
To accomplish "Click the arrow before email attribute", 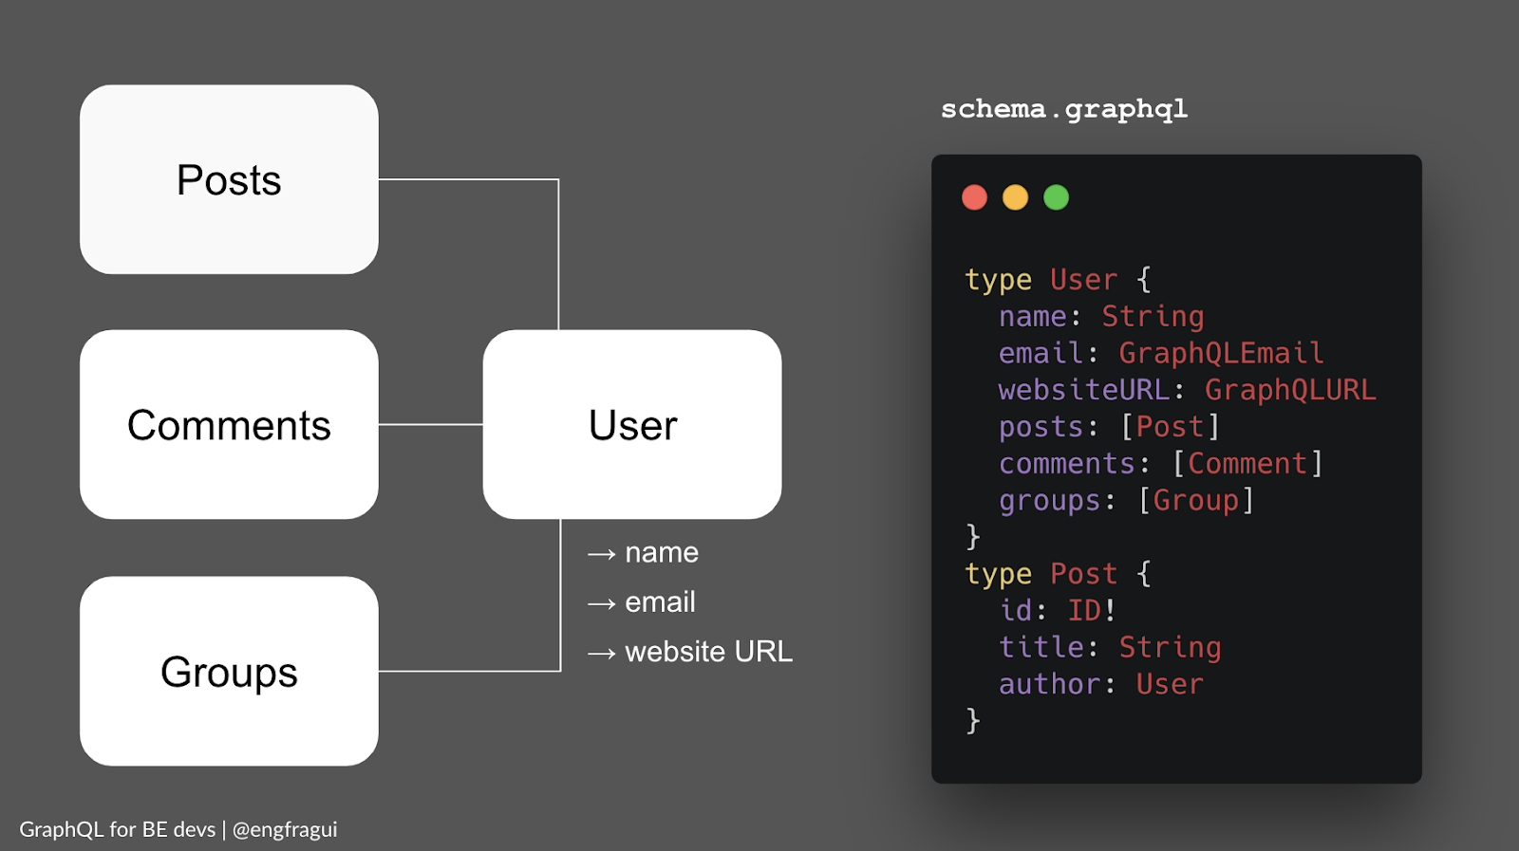I will click(601, 603).
